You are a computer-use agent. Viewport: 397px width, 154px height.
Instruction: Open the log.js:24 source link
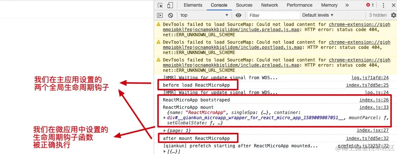pos(377,93)
